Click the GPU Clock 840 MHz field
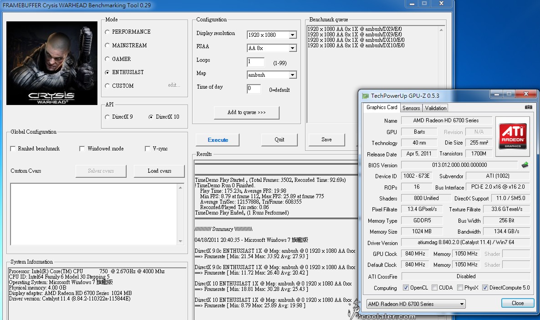Image resolution: width=540 pixels, height=320 pixels. (x=415, y=254)
